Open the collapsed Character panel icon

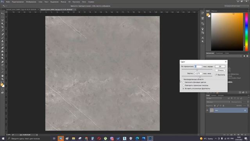click(202, 38)
